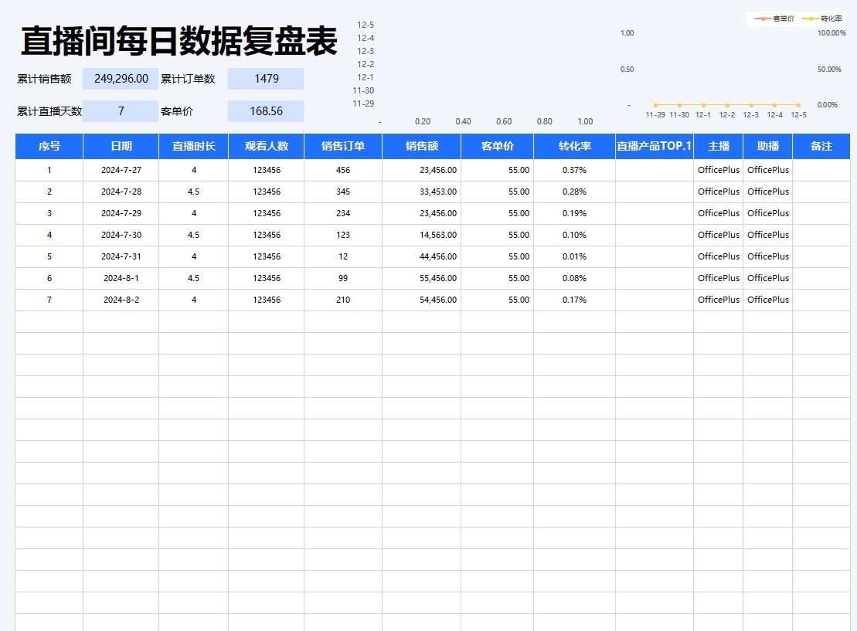Viewport: 857px width, 631px height.
Task: Click sequence number 5 in 序号 column
Action: point(49,256)
